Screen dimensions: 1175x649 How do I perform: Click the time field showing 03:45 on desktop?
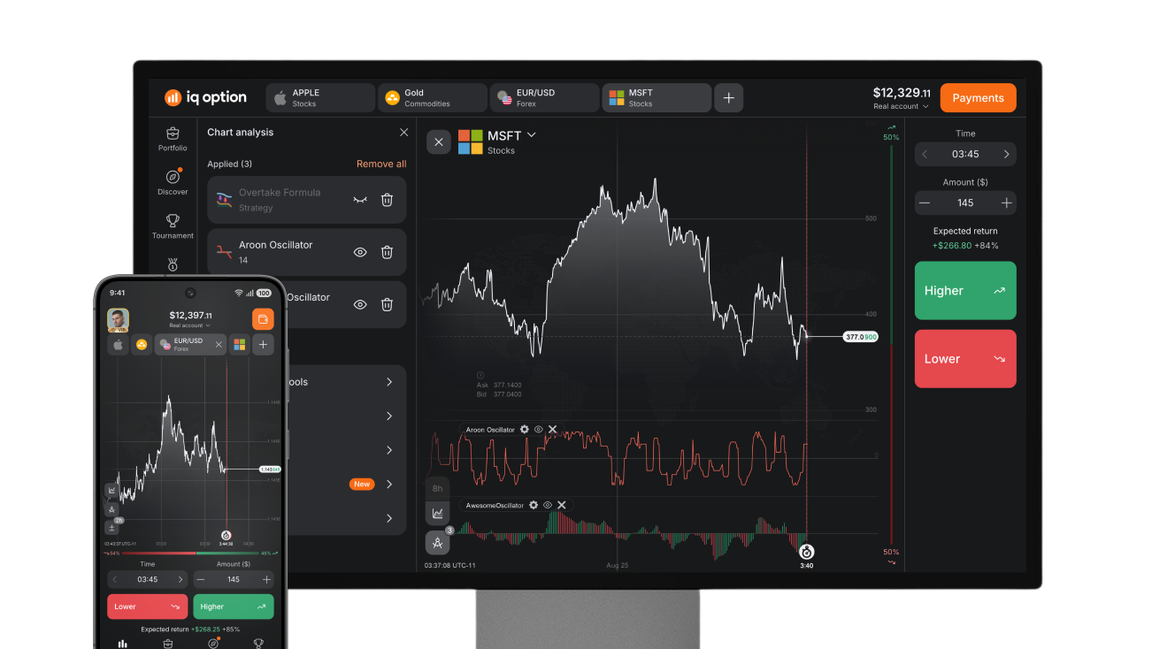965,154
